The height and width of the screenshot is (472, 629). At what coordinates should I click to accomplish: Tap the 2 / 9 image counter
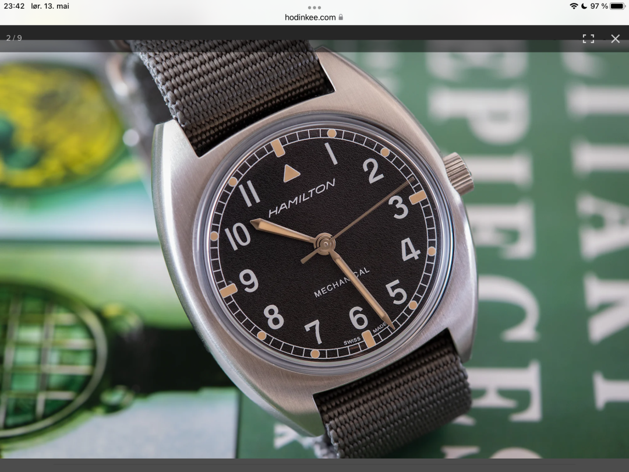14,38
